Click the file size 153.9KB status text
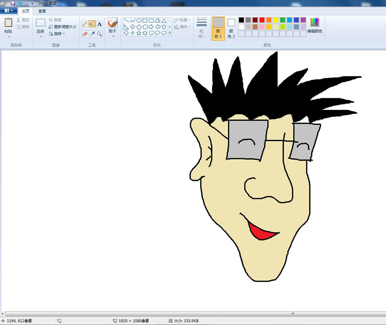 (186, 321)
